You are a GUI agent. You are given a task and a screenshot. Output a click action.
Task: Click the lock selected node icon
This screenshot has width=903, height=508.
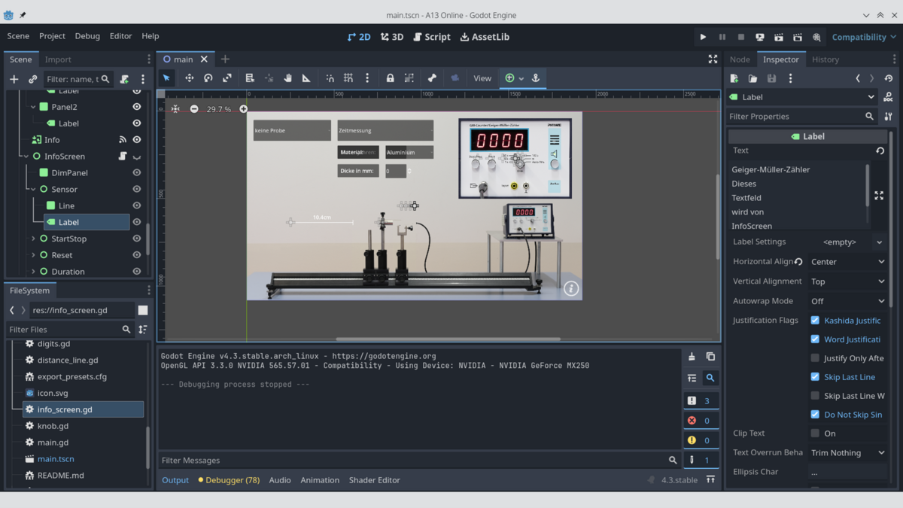point(390,78)
